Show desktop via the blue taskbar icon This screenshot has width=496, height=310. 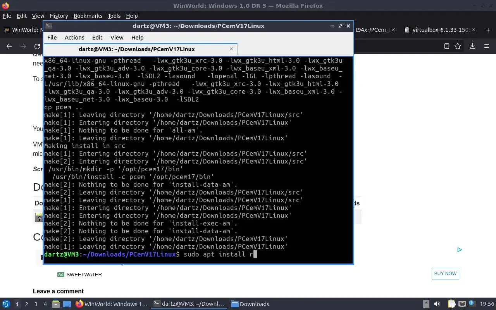tap(67, 304)
